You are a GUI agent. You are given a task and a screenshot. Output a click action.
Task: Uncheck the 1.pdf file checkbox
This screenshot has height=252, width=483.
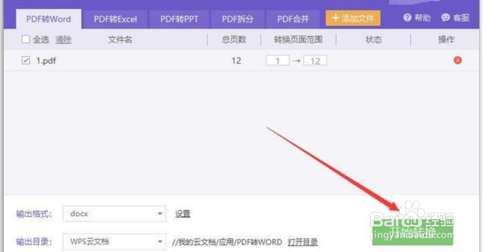pos(26,60)
